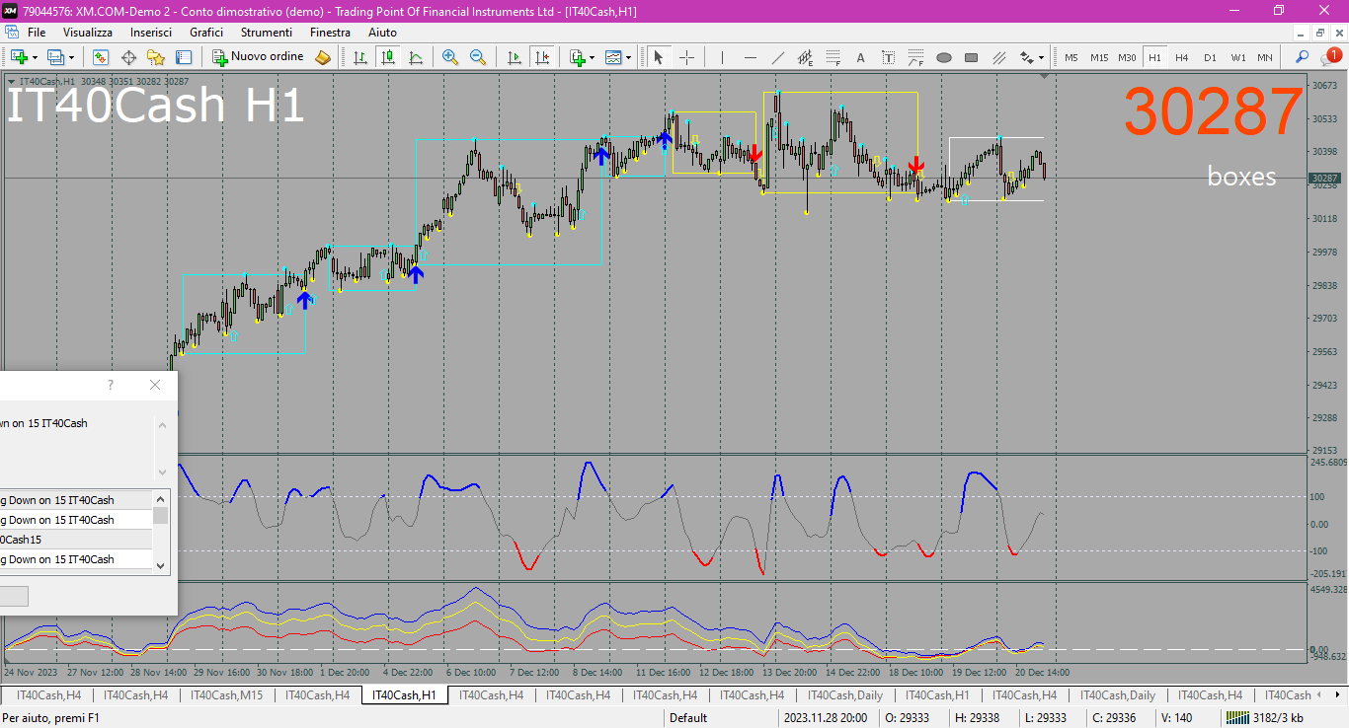Open the Inserisci menu
This screenshot has width=1349, height=728.
click(x=151, y=33)
